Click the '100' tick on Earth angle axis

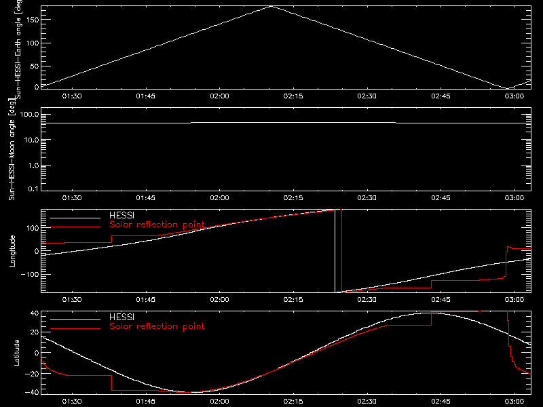(x=33, y=43)
